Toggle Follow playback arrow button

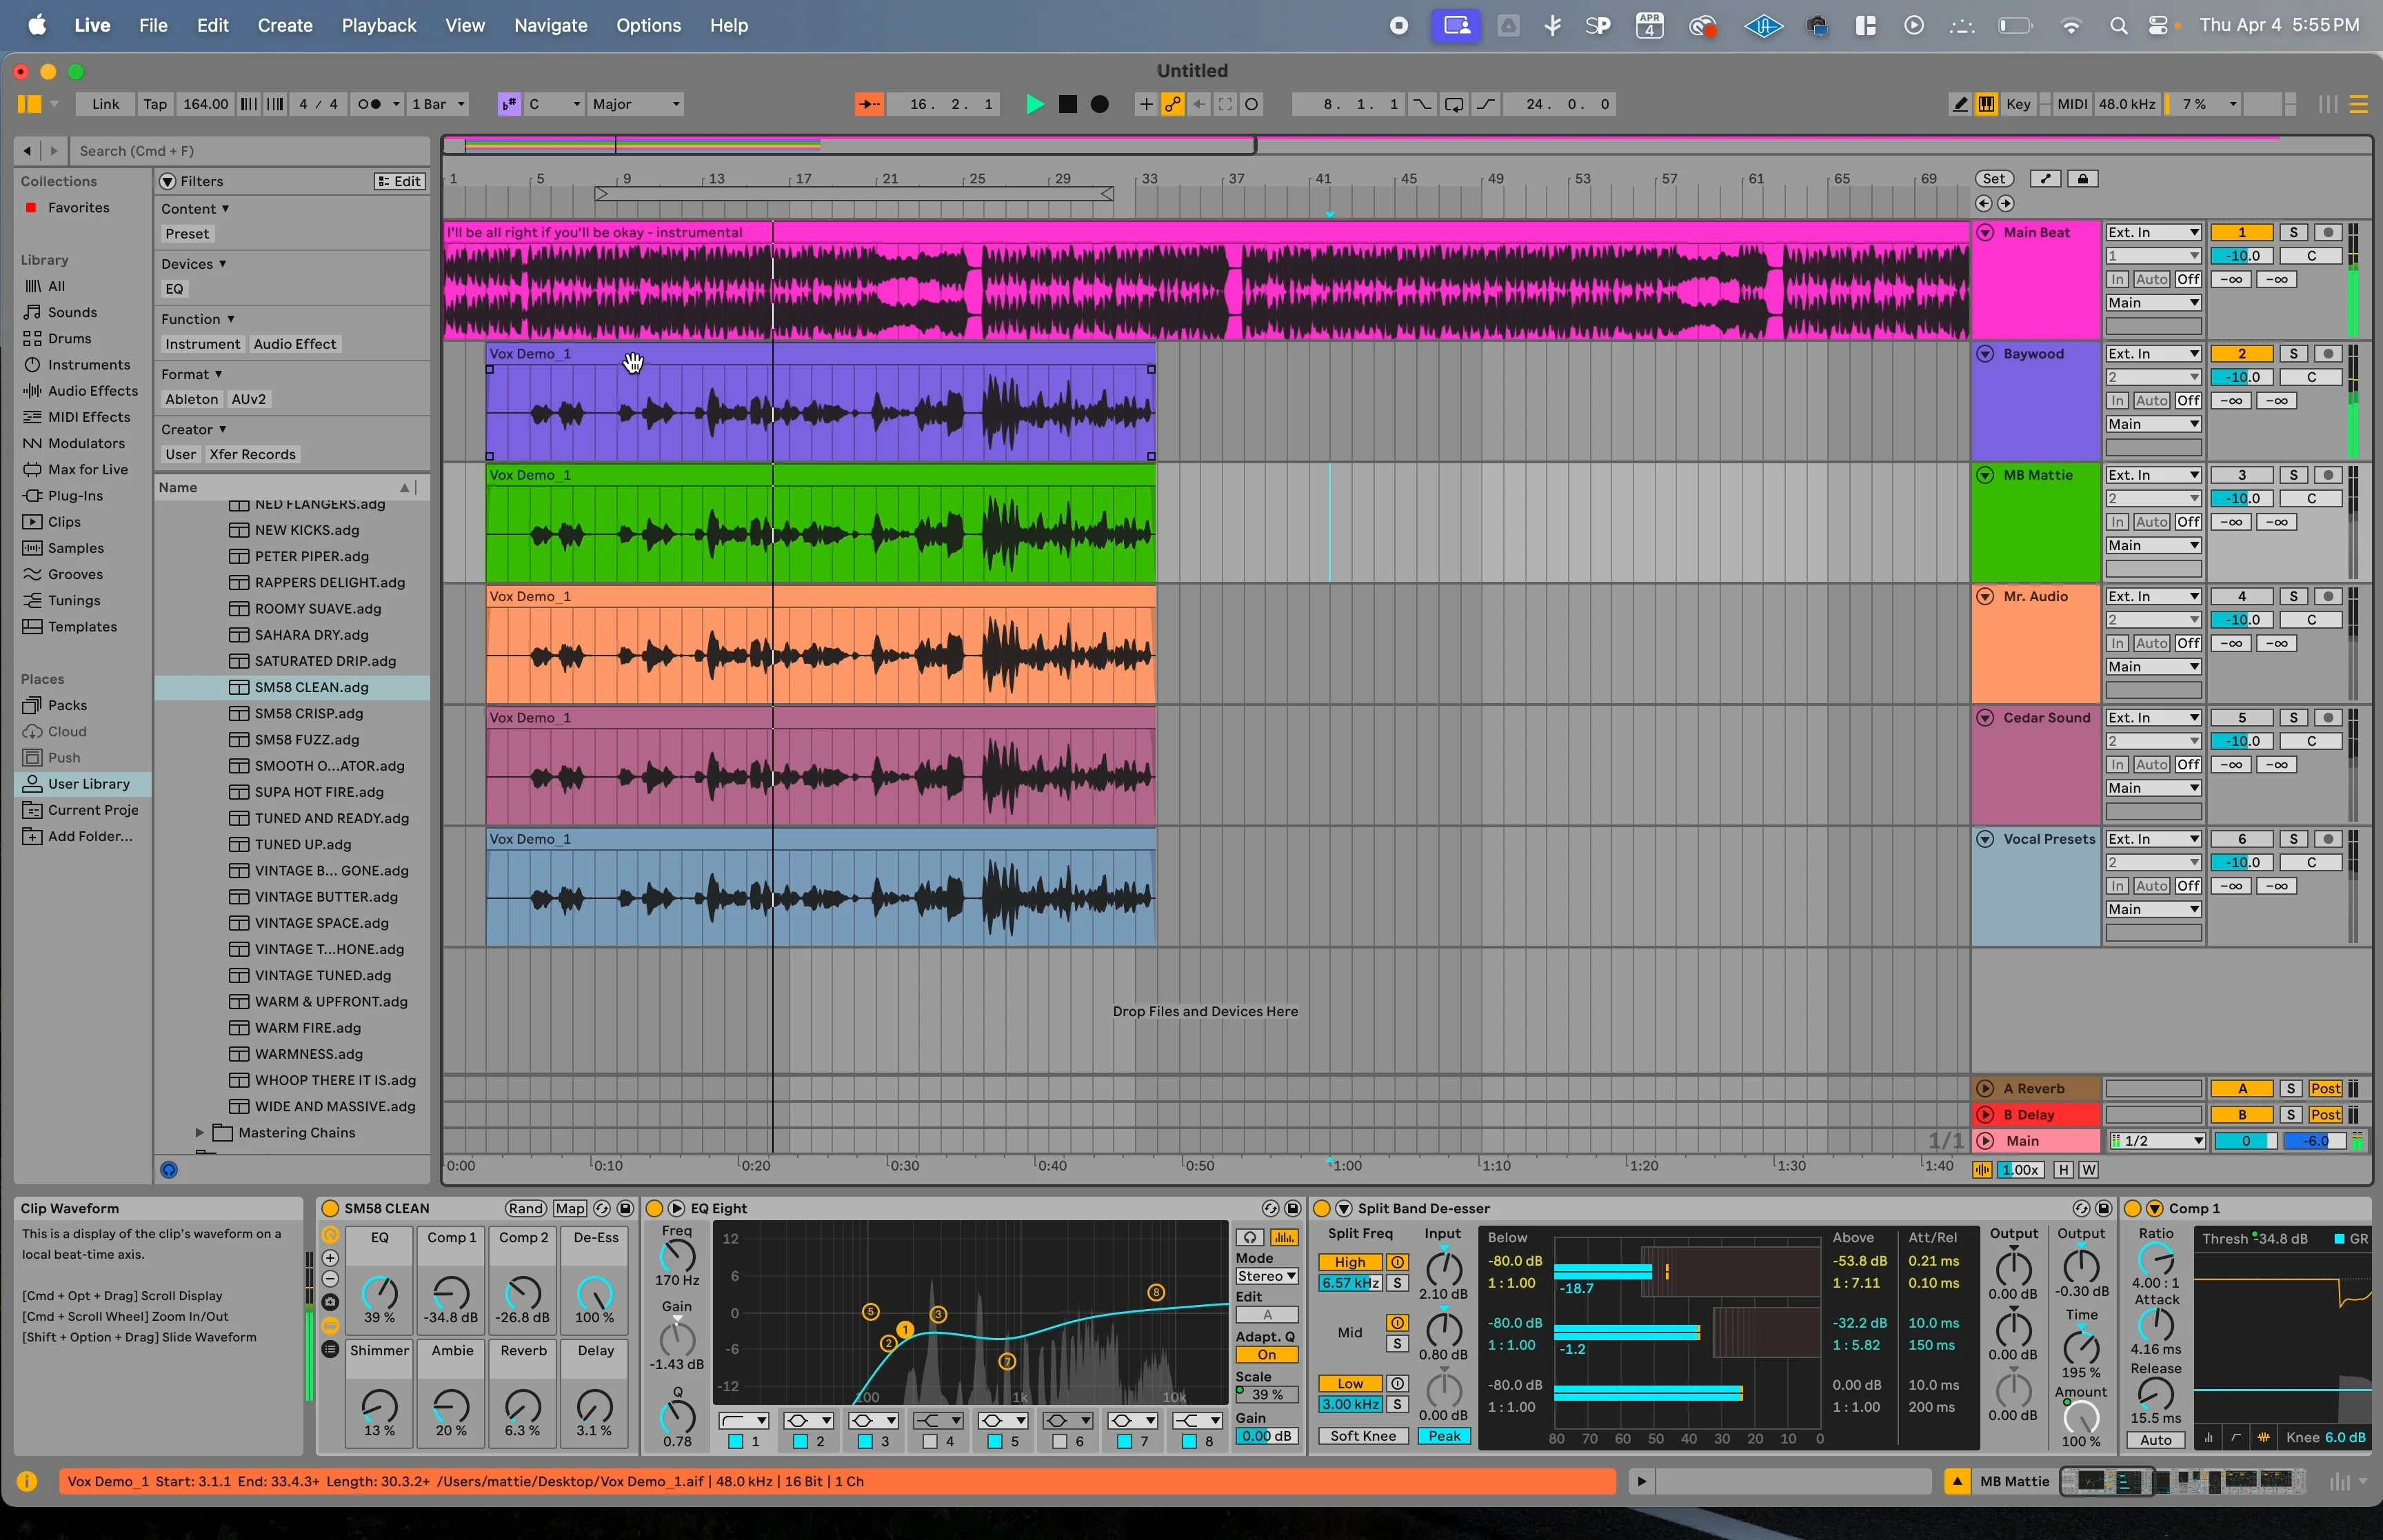point(869,104)
